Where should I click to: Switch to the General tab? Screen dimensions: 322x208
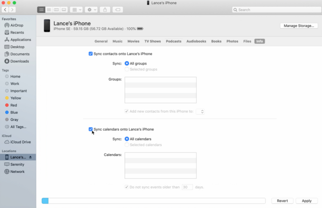click(101, 41)
